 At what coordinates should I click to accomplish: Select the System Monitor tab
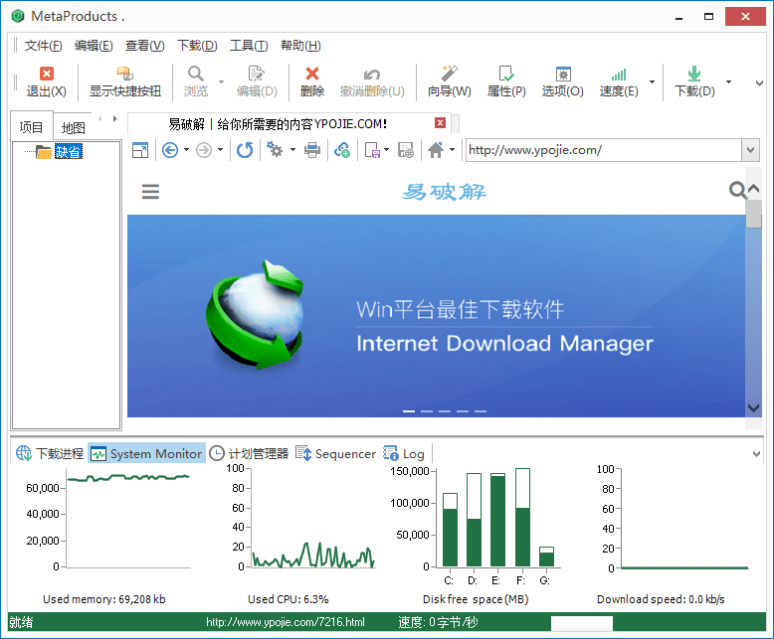146,453
